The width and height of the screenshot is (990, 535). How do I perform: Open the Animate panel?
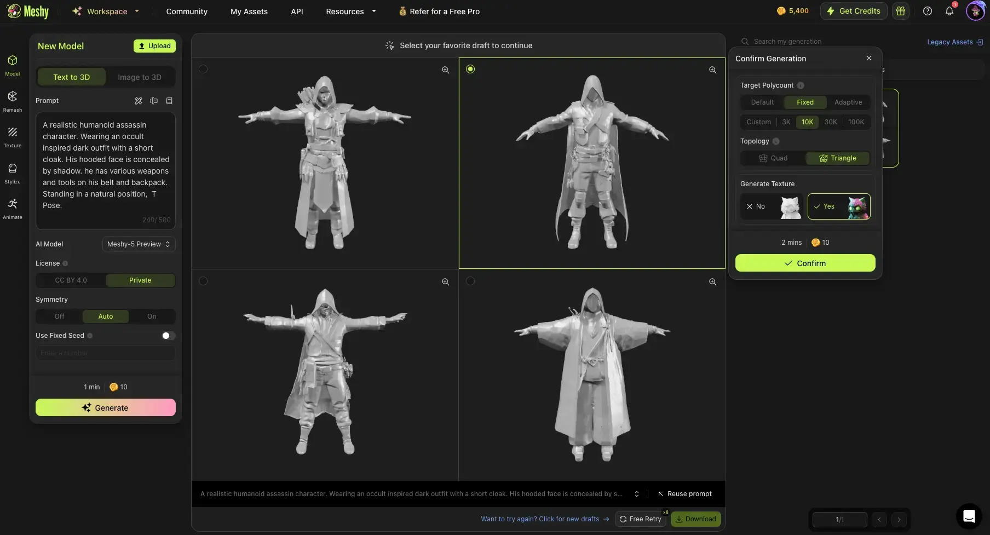pyautogui.click(x=12, y=208)
